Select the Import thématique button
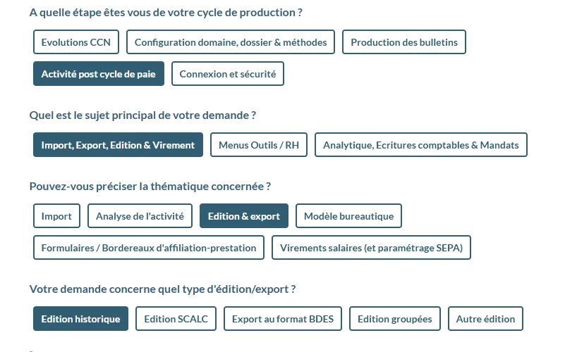This screenshot has width=577, height=352. pos(56,216)
